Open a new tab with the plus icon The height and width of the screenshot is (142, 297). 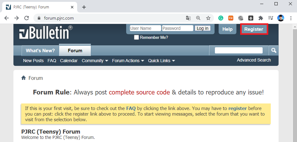[84, 7]
